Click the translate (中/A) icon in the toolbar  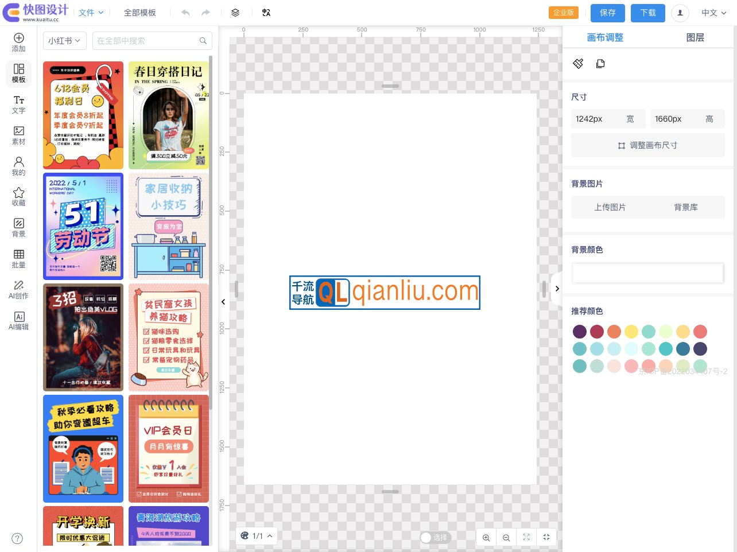point(266,12)
